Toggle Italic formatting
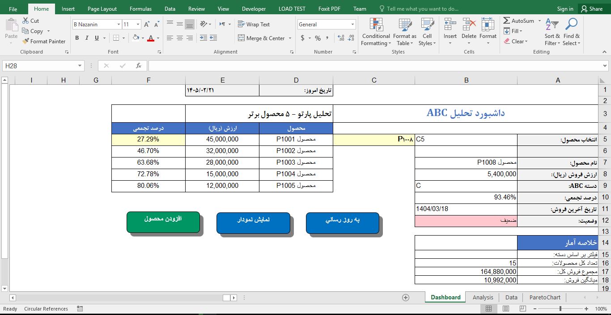This screenshot has height=315, width=611. (x=87, y=38)
